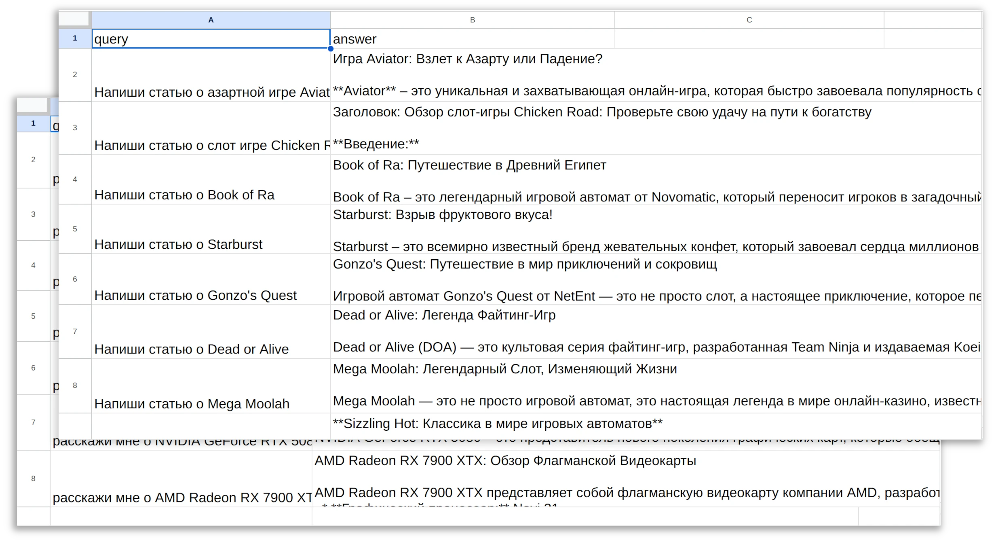Screen dimensions: 996x542
Task: Select the cell 'Напиши статью о Gonzo's Quest'
Action: point(196,295)
